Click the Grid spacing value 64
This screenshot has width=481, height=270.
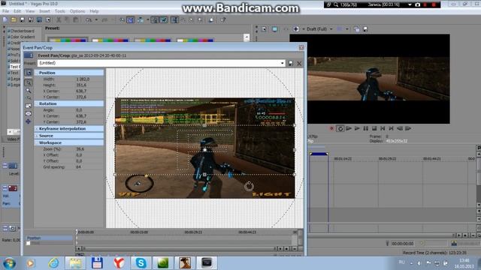78,167
